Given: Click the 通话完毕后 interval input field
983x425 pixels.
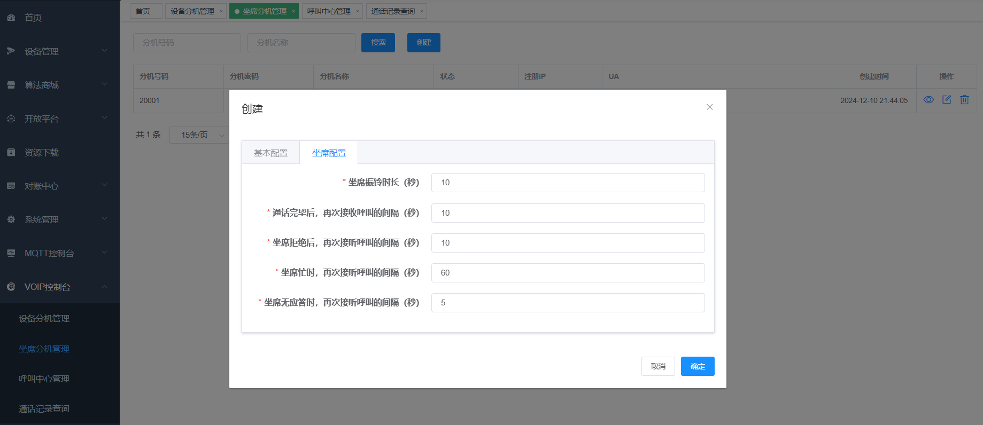Looking at the screenshot, I should pyautogui.click(x=568, y=213).
